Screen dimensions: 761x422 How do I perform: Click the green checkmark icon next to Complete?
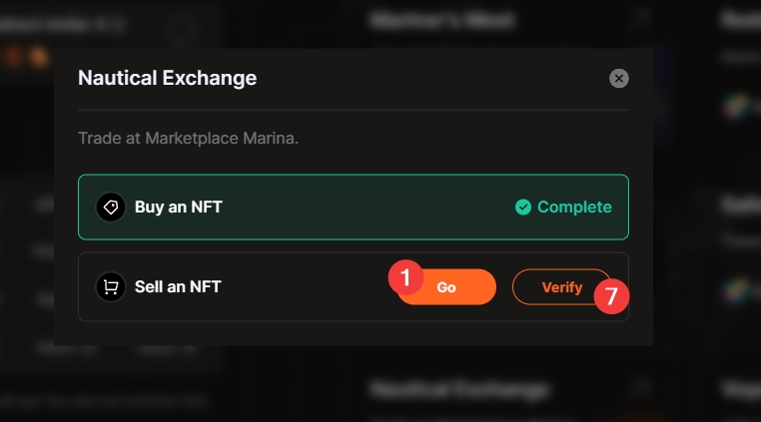pos(523,208)
